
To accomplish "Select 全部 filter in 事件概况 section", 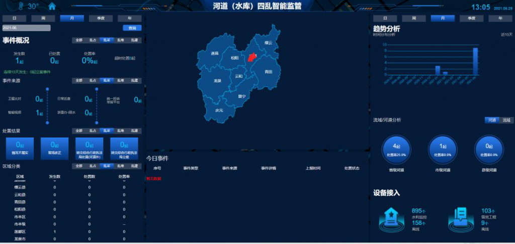I will click(x=78, y=40).
